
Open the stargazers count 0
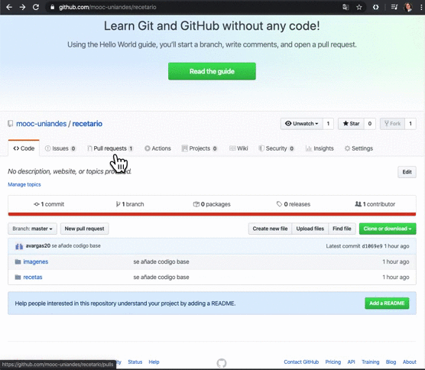(370, 124)
